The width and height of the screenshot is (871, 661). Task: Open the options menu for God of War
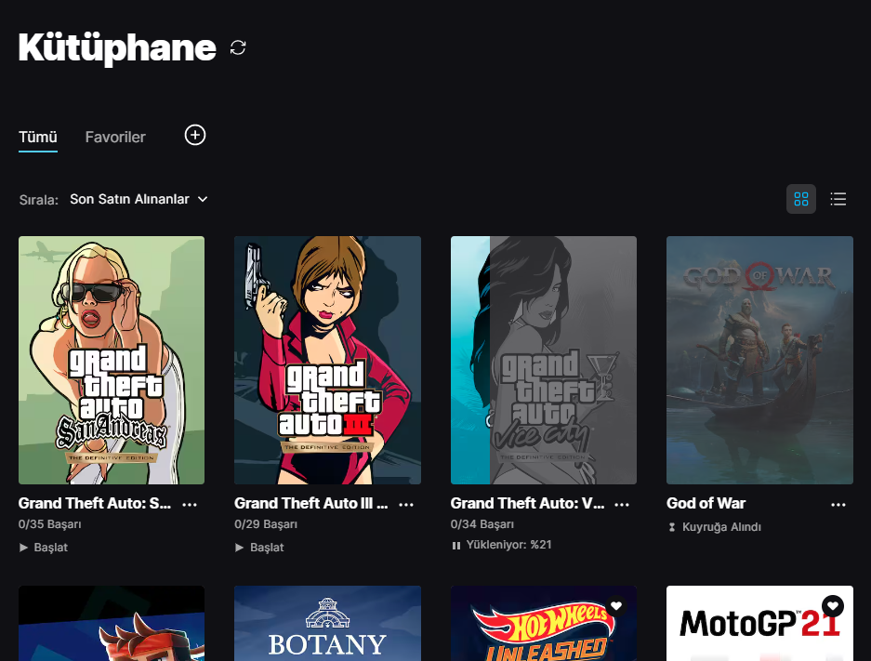coord(838,505)
